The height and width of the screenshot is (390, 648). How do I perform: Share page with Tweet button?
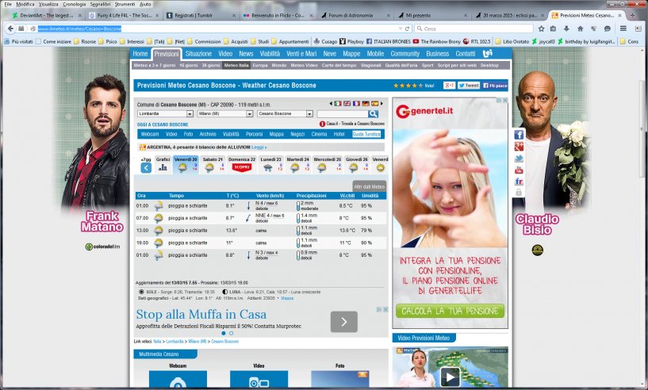point(470,85)
